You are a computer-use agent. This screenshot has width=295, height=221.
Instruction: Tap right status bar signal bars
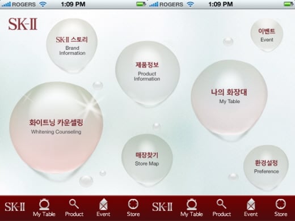click(x=153, y=5)
